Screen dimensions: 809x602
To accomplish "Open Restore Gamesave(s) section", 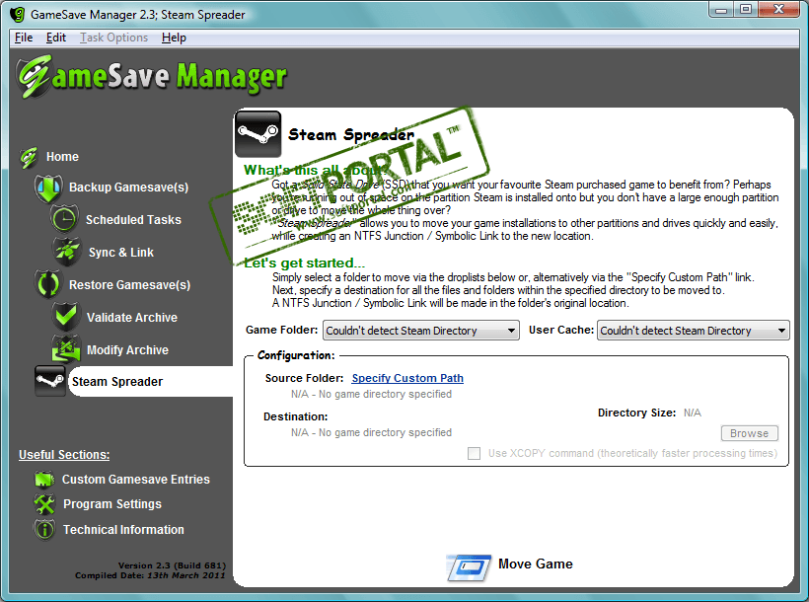I will tap(130, 284).
